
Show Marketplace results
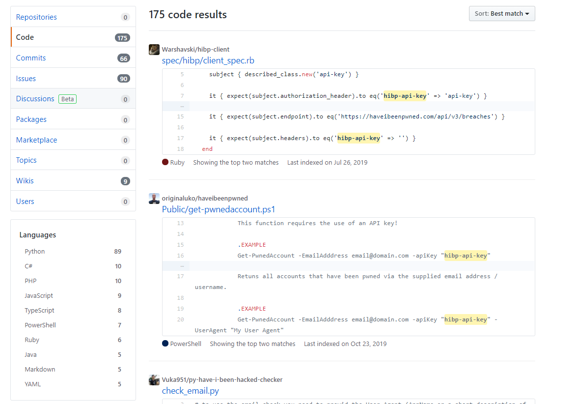(x=73, y=140)
